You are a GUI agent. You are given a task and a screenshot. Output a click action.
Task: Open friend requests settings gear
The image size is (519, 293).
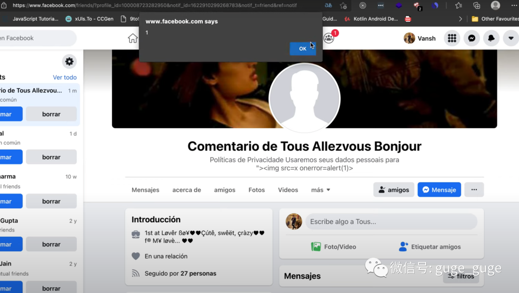(x=69, y=61)
